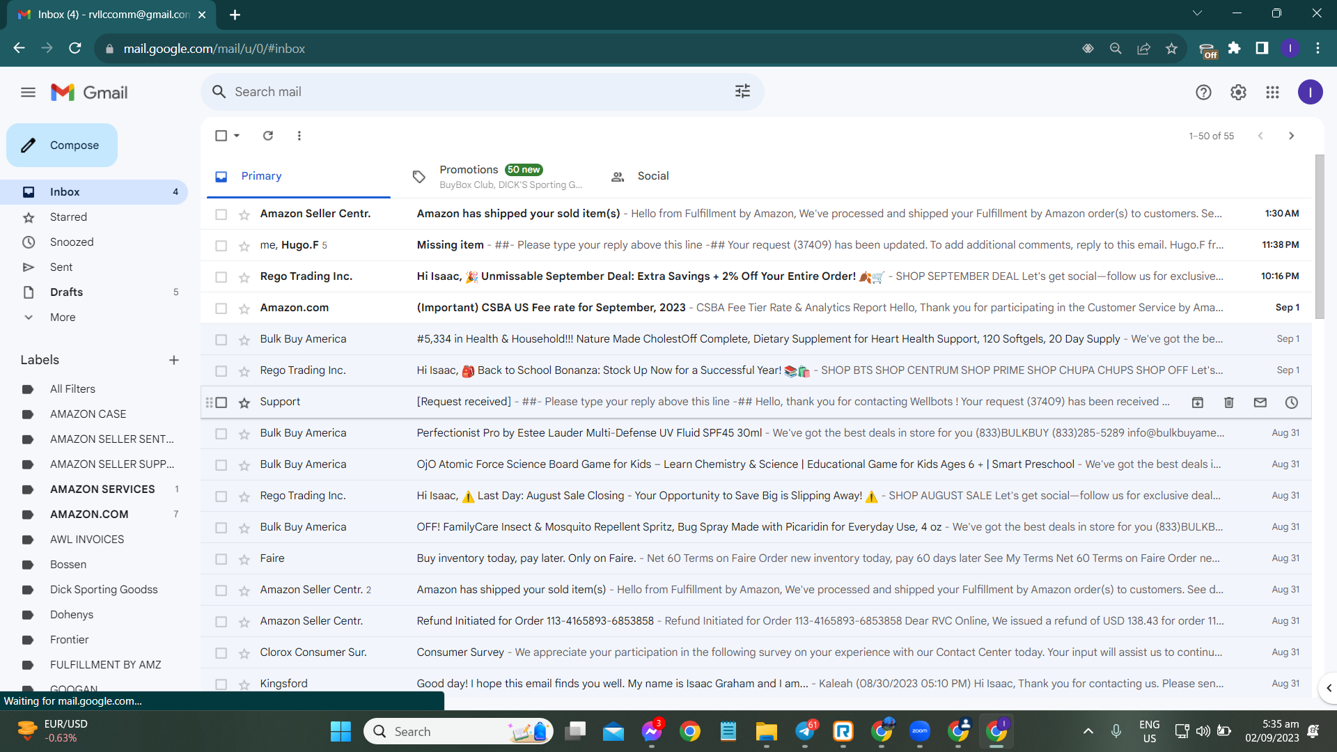Click the Chrome address bar URL
Viewport: 1337px width, 752px height.
(214, 49)
